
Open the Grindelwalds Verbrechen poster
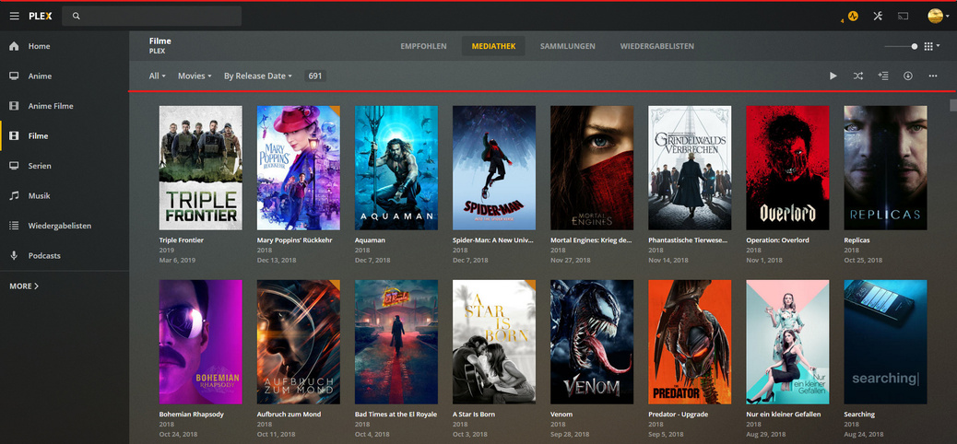pos(690,168)
